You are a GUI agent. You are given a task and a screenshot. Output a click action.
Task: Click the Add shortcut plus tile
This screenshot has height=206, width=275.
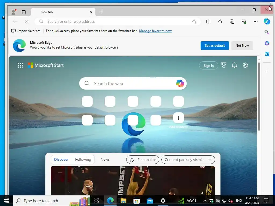coord(178,118)
